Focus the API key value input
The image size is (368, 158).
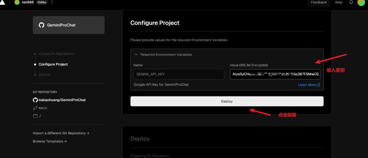tap(275, 74)
